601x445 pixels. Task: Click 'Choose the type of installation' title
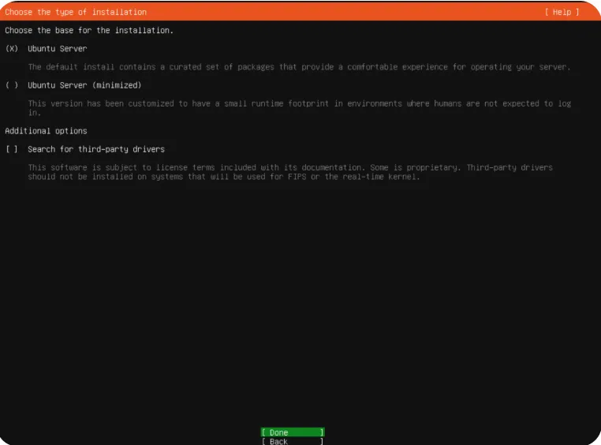76,12
